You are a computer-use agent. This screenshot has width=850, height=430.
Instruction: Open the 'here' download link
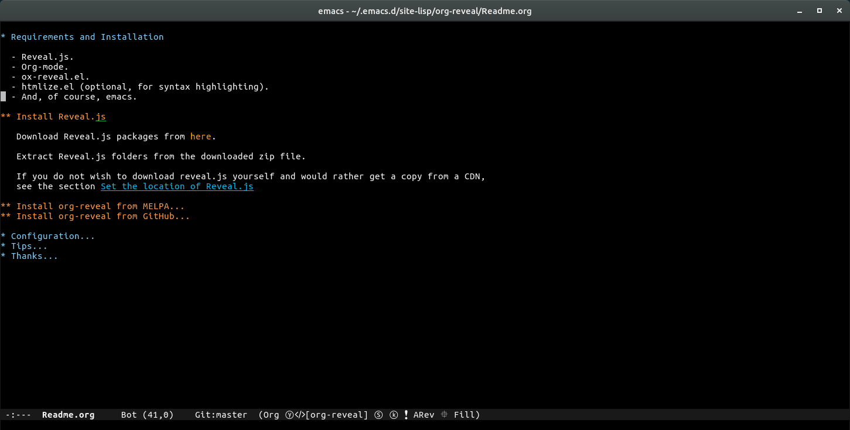(200, 136)
